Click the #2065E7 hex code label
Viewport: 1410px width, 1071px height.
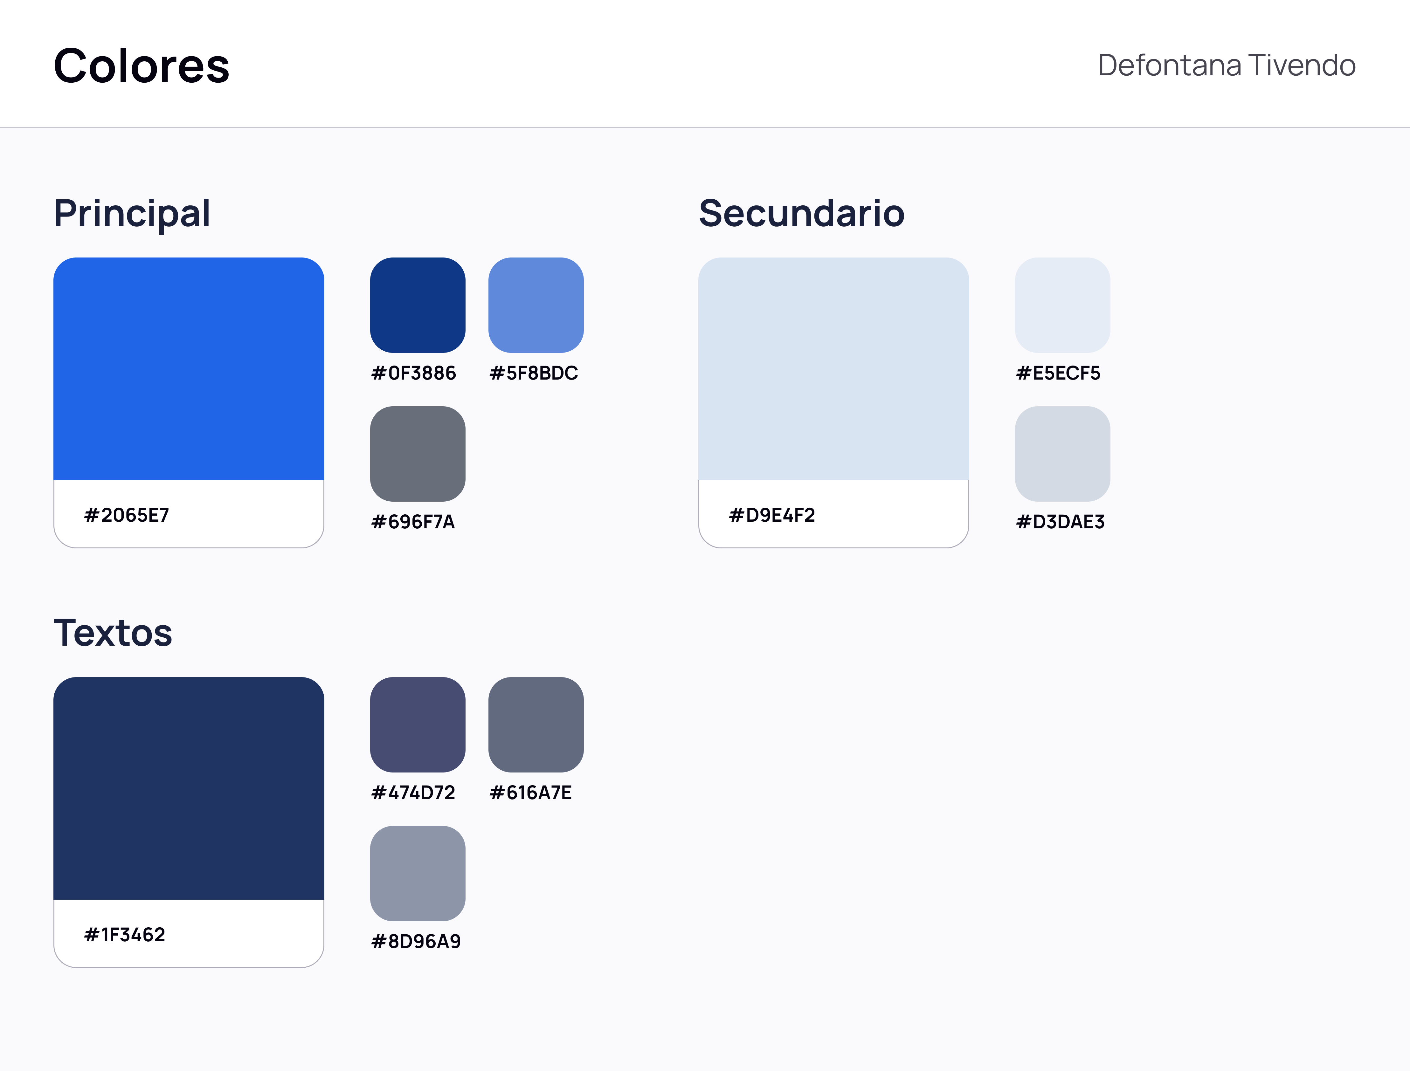click(x=127, y=515)
